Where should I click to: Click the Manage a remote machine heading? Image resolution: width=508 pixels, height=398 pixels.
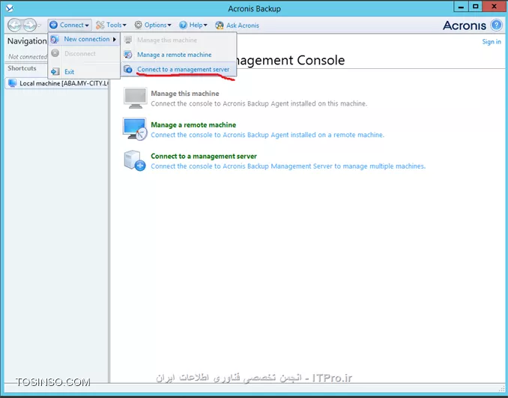pos(193,124)
